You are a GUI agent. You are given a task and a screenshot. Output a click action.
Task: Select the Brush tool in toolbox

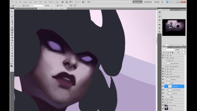(12, 30)
